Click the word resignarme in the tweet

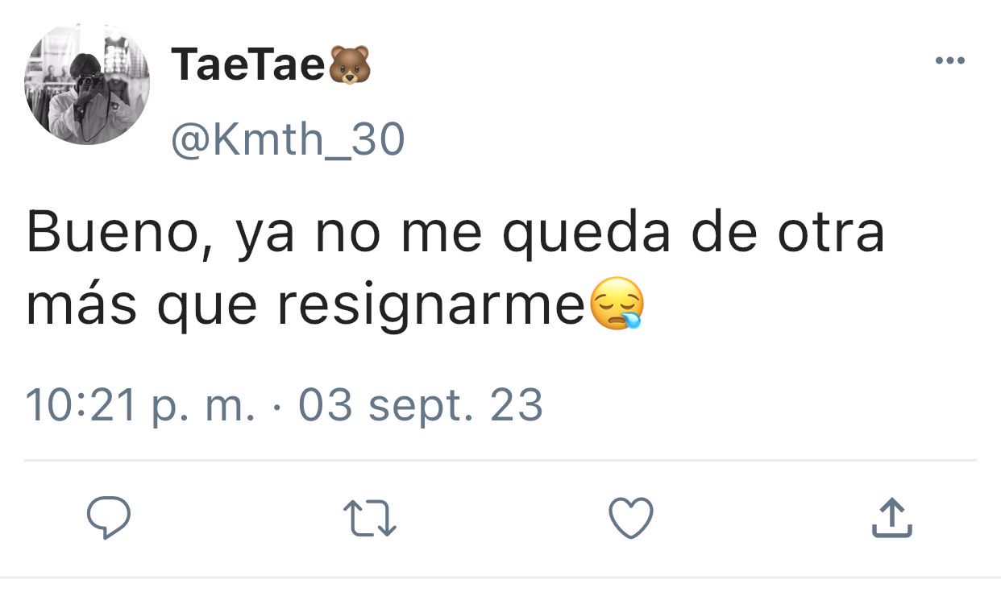pos(430,306)
